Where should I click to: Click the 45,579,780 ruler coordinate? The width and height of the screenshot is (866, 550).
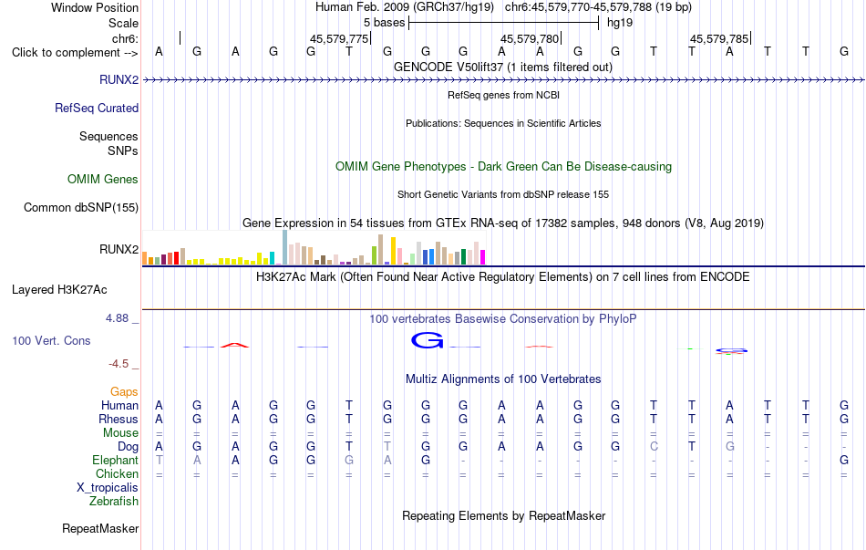[530, 38]
